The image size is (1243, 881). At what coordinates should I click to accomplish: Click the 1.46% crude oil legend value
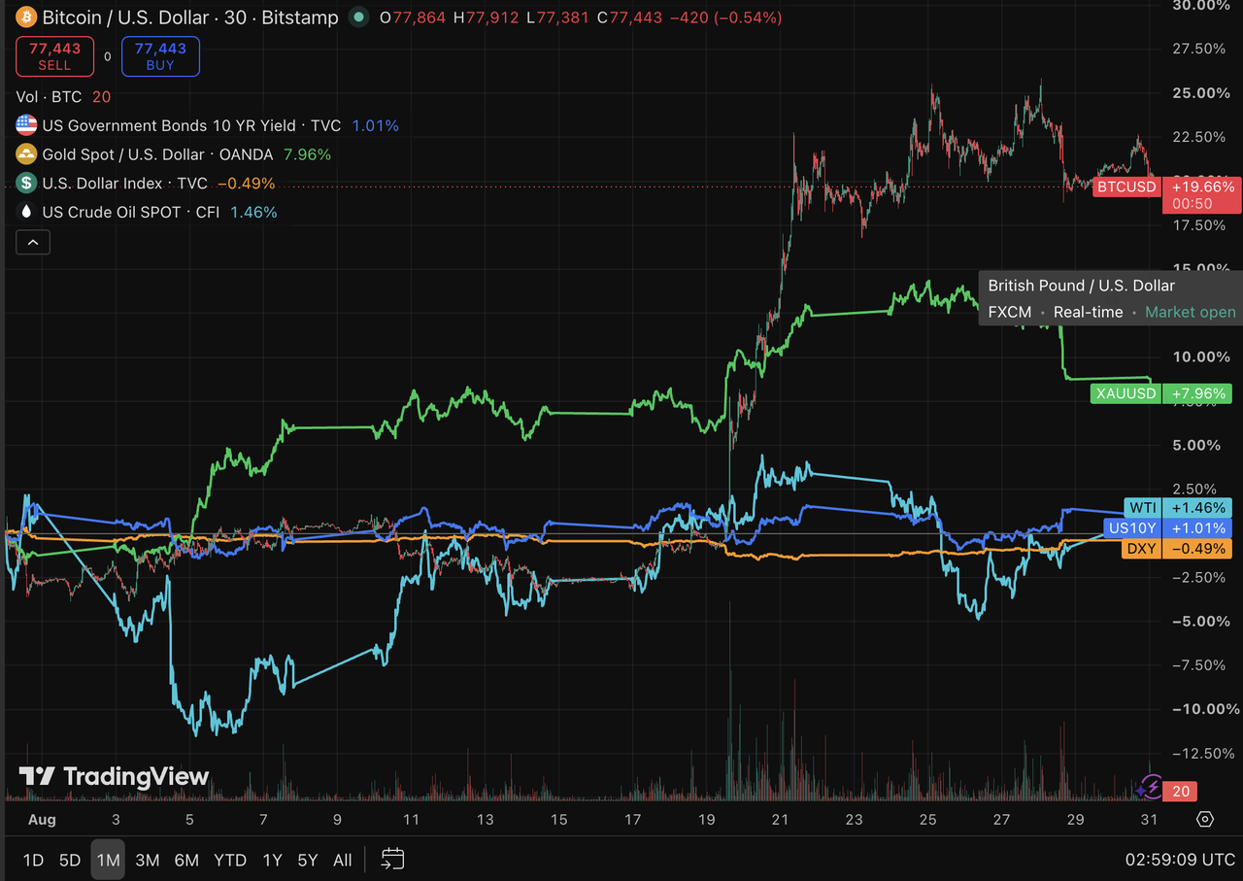pyautogui.click(x=253, y=212)
